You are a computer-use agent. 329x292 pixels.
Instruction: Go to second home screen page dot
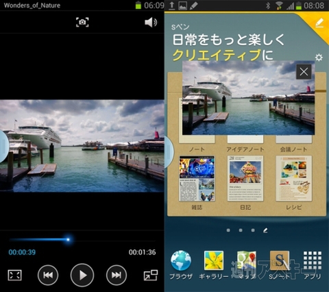pos(241,230)
